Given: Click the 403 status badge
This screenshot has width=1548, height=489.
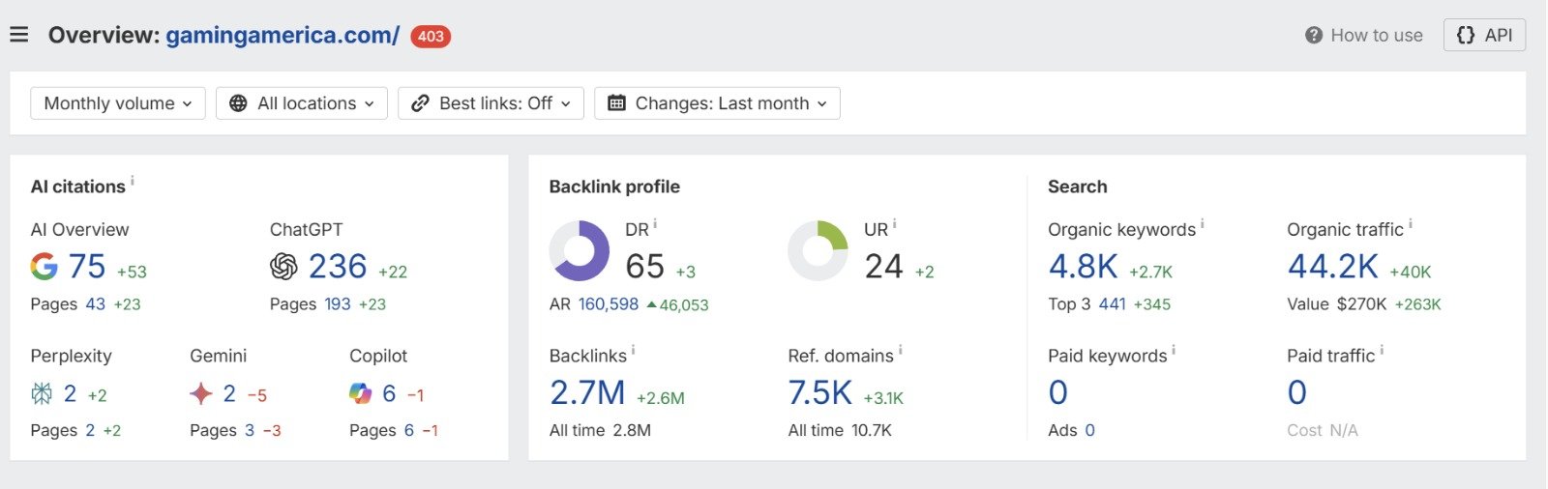Looking at the screenshot, I should (x=431, y=37).
